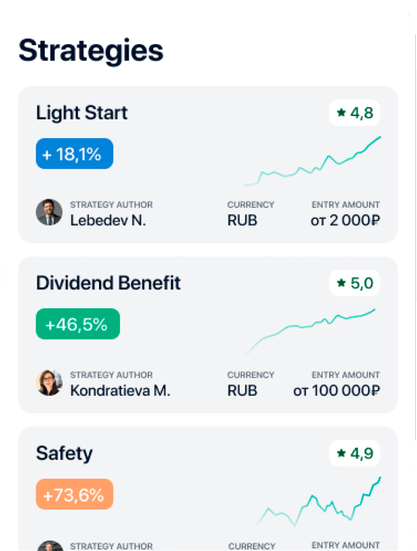Open the Safety strategy title
Viewport: 417px width, 551px height.
(x=64, y=454)
